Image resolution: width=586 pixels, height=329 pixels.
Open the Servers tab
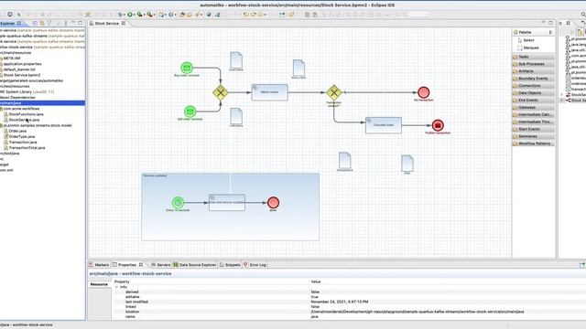coord(161,265)
